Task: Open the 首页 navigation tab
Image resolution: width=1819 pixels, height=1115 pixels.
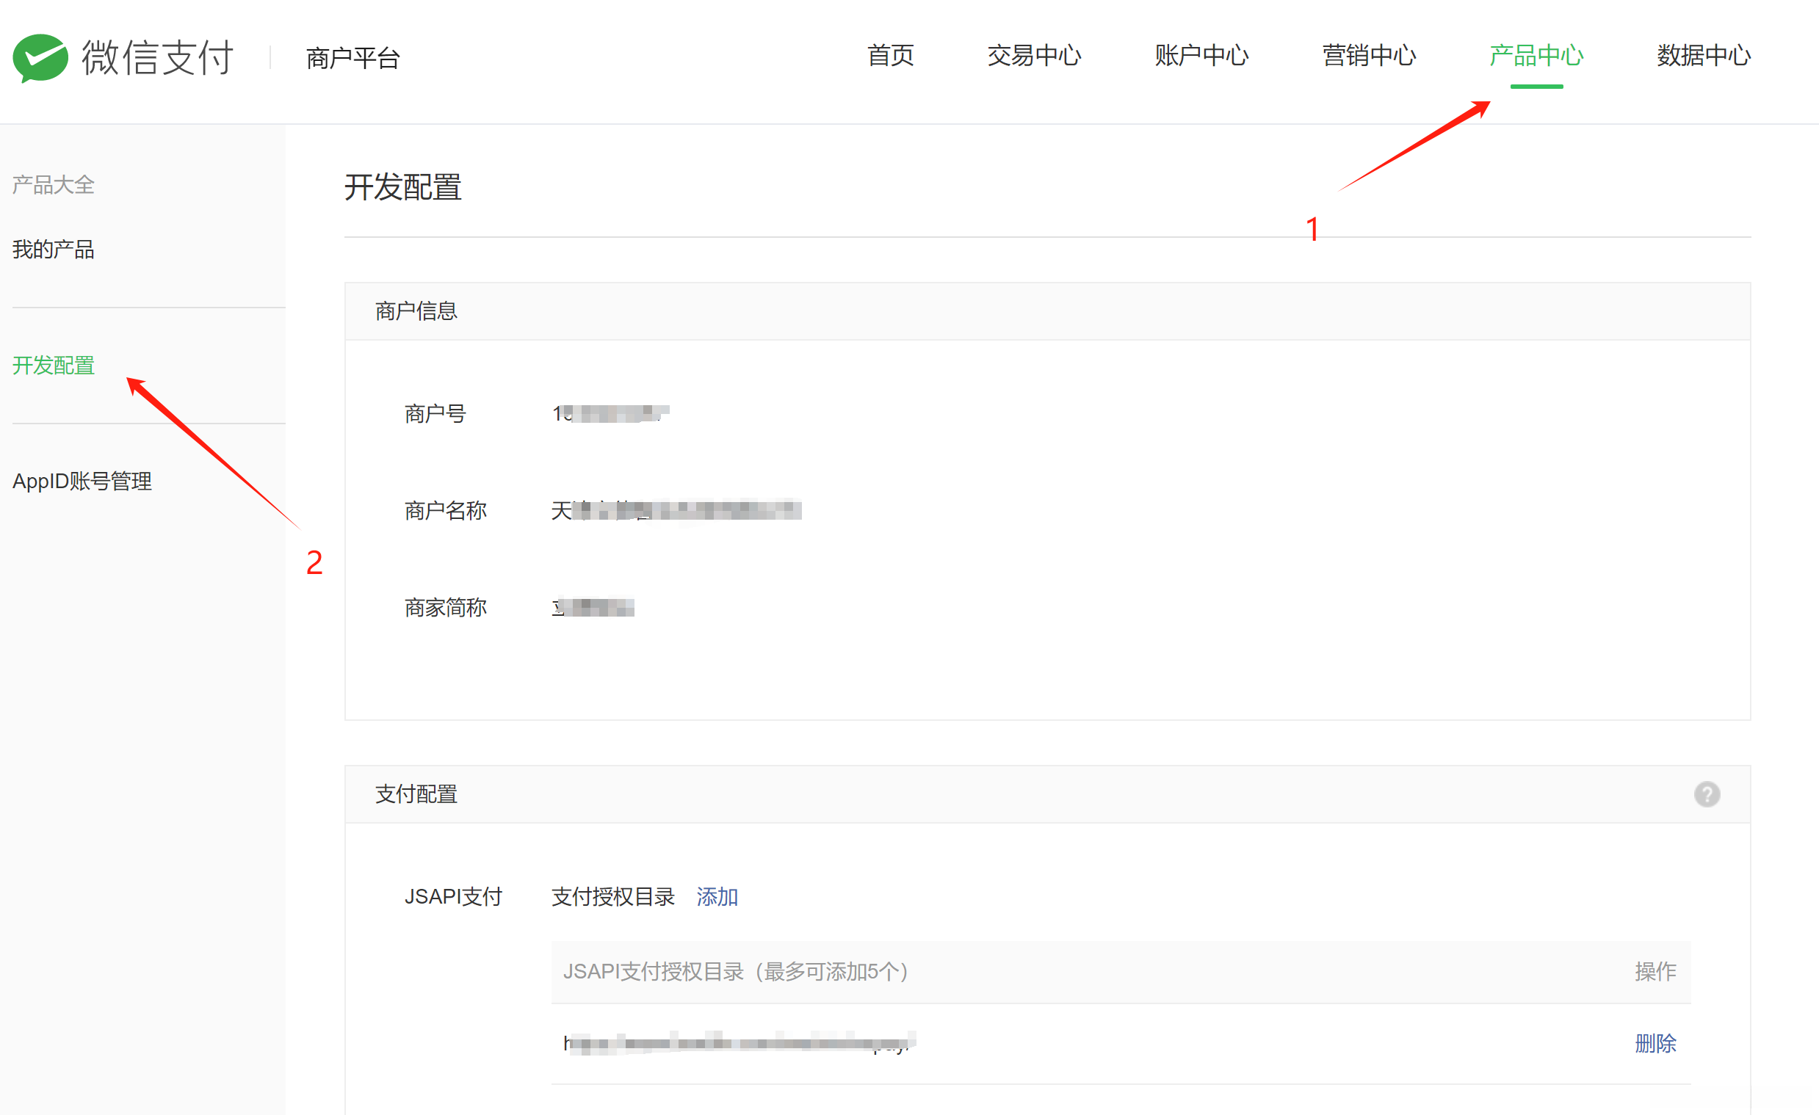Action: pyautogui.click(x=890, y=55)
